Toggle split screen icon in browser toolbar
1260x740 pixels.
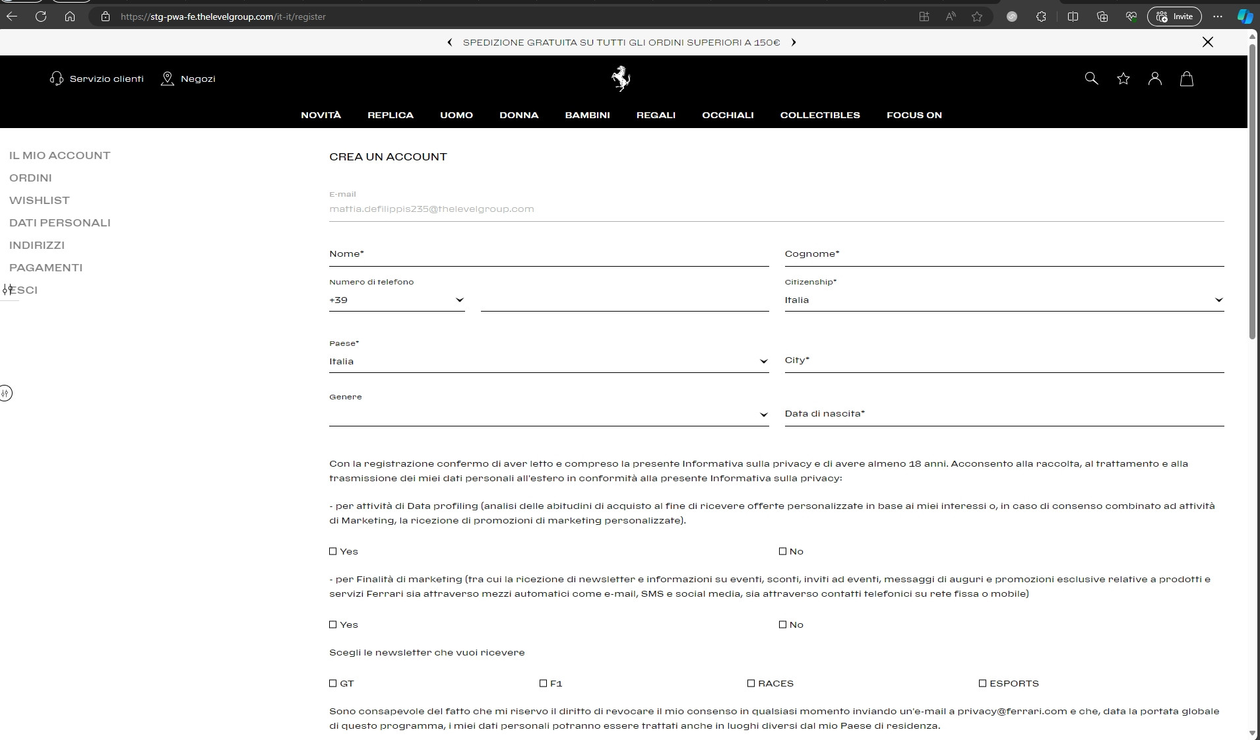[x=1073, y=17]
